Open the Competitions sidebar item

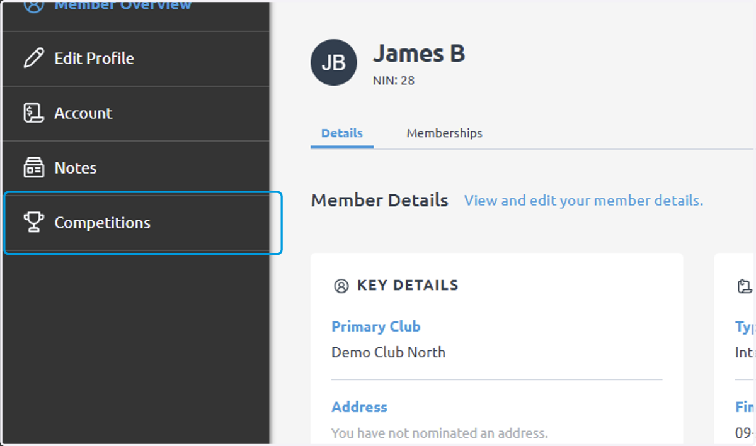[x=135, y=223]
